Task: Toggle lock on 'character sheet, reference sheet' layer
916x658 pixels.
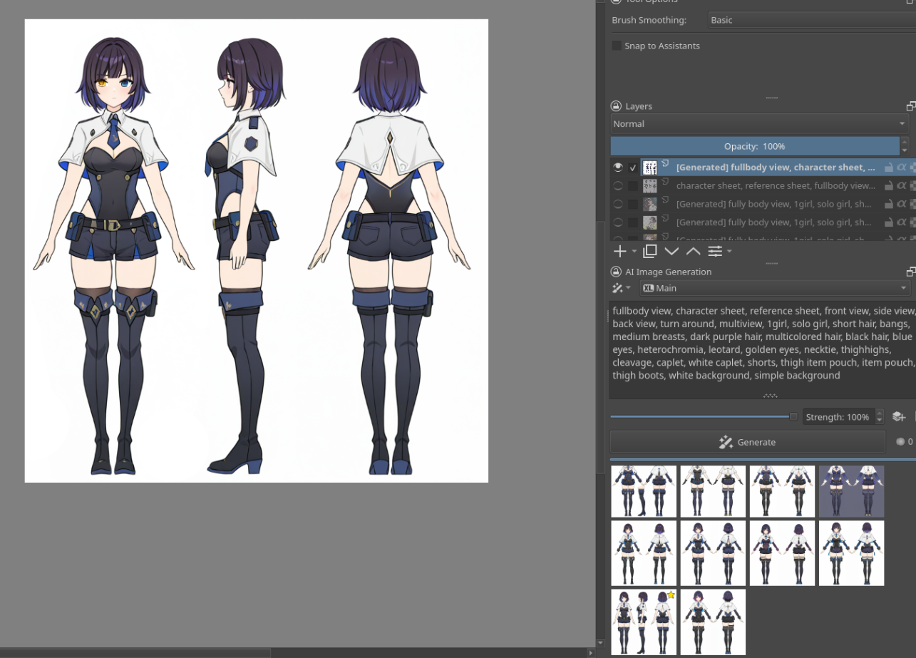Action: (x=889, y=186)
